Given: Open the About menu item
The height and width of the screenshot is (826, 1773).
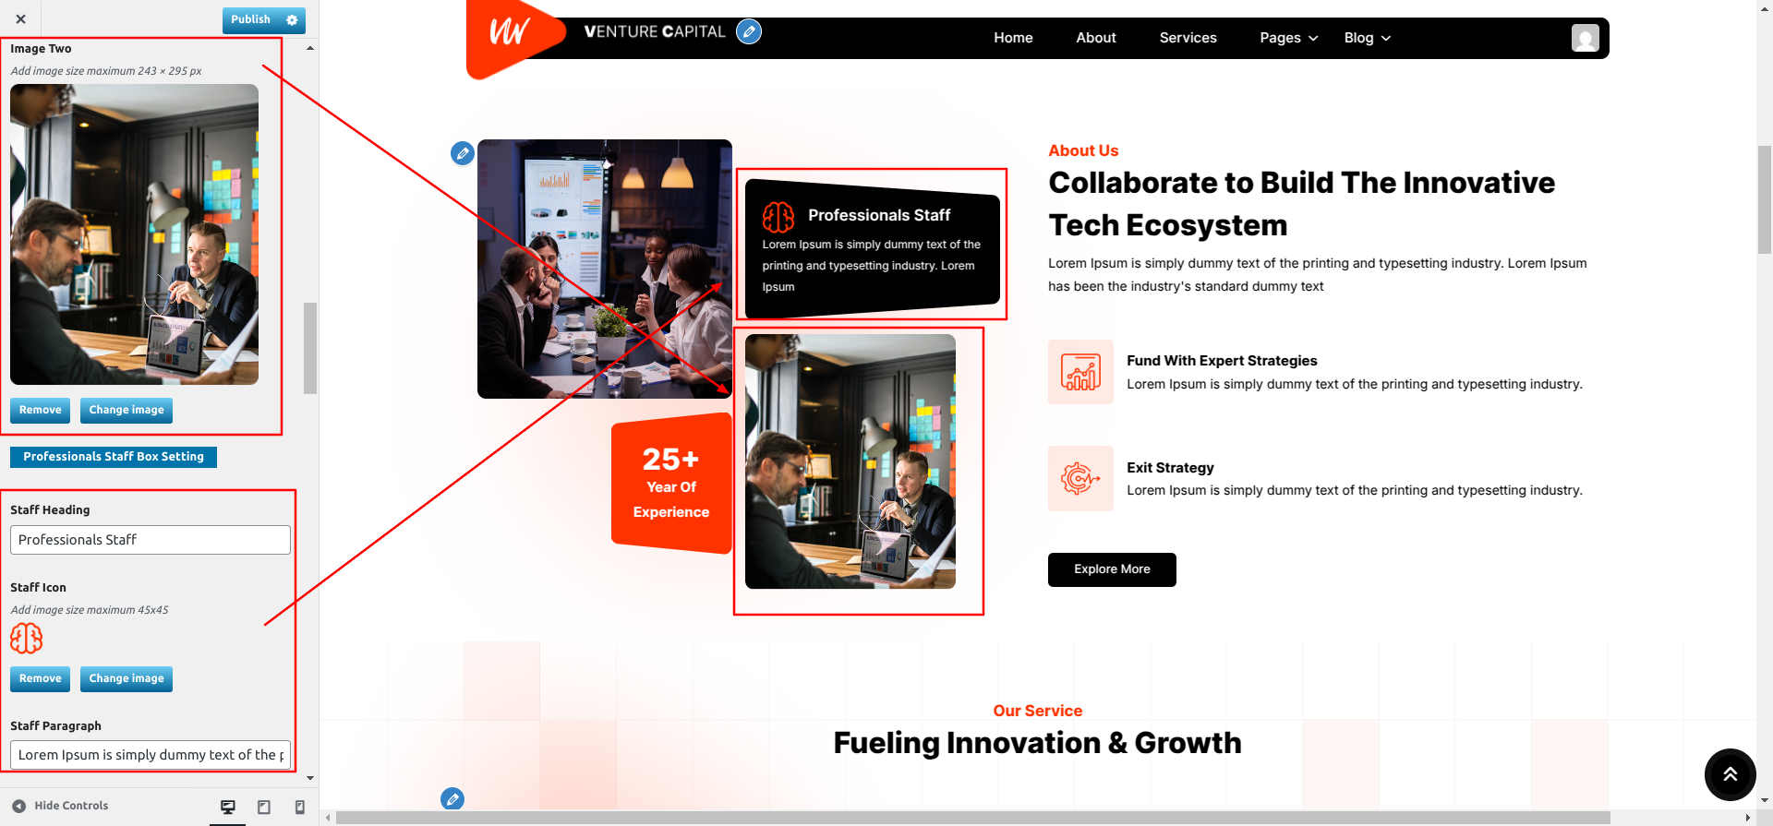Looking at the screenshot, I should (x=1096, y=38).
